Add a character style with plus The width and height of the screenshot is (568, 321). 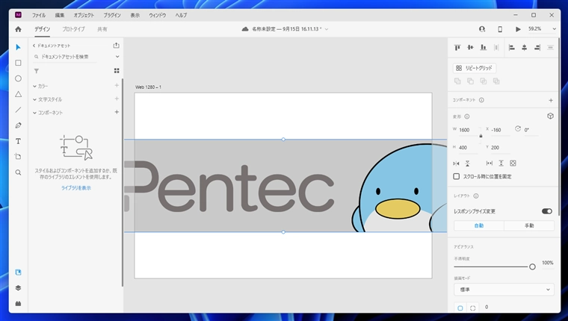coord(117,99)
